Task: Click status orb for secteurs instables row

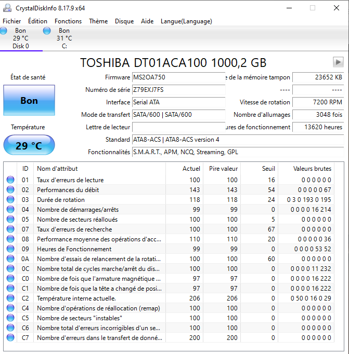Action: pos(10,318)
